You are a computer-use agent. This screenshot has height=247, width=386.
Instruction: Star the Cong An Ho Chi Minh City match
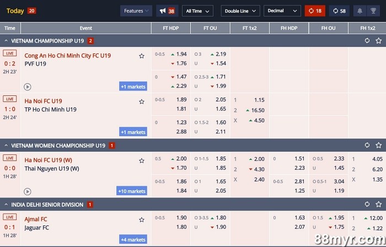(142, 56)
